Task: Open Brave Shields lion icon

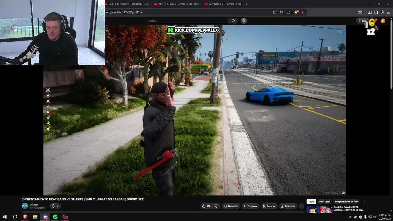Action: (296, 12)
